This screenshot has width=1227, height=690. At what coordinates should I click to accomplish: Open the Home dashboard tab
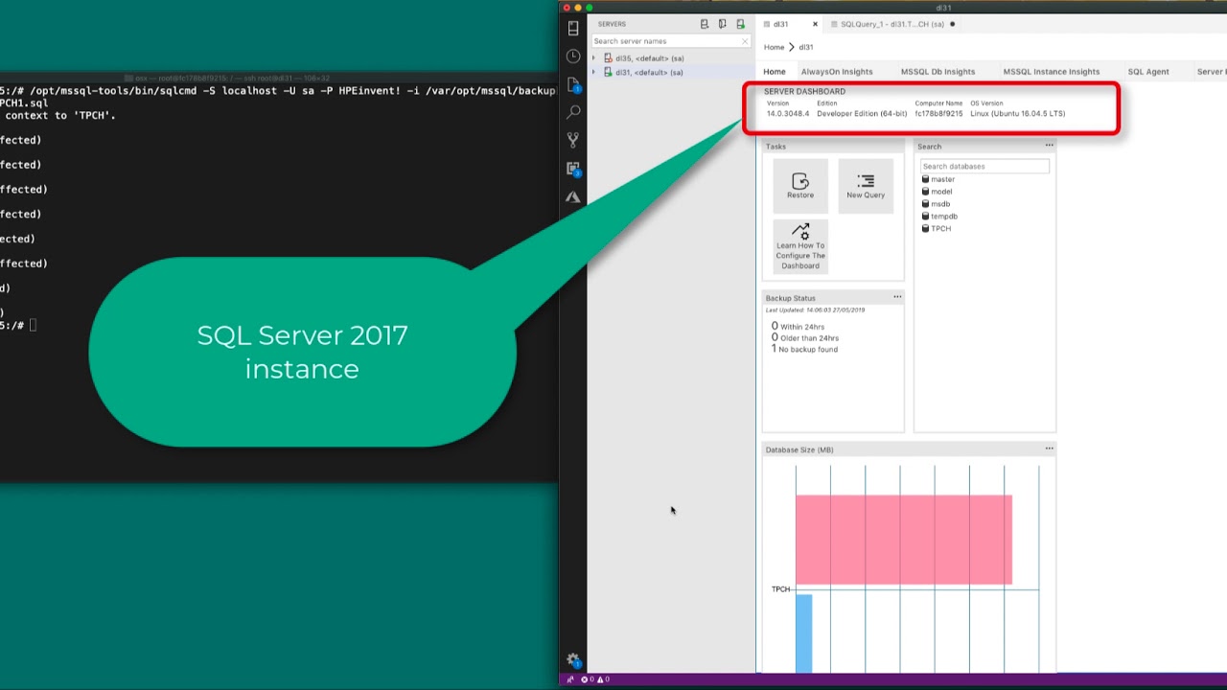coord(775,72)
